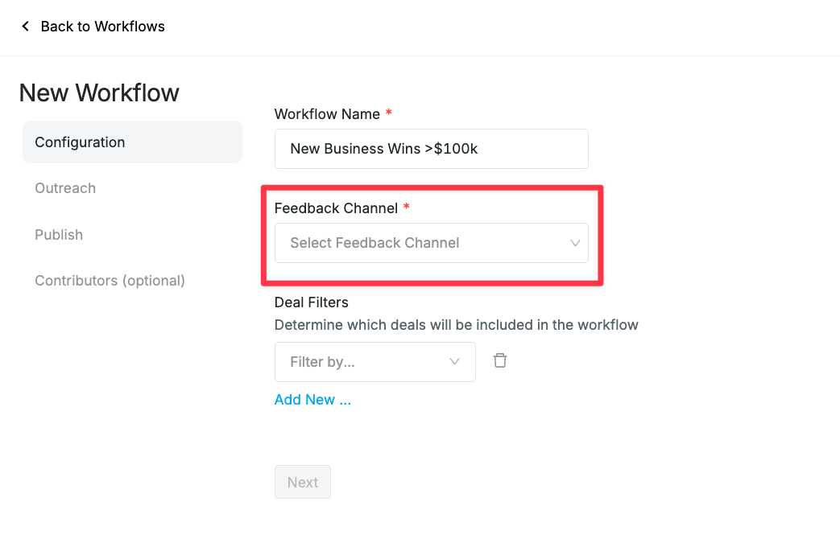Select the Configuration step in sidebar
This screenshot has width=840, height=555.
coord(132,142)
